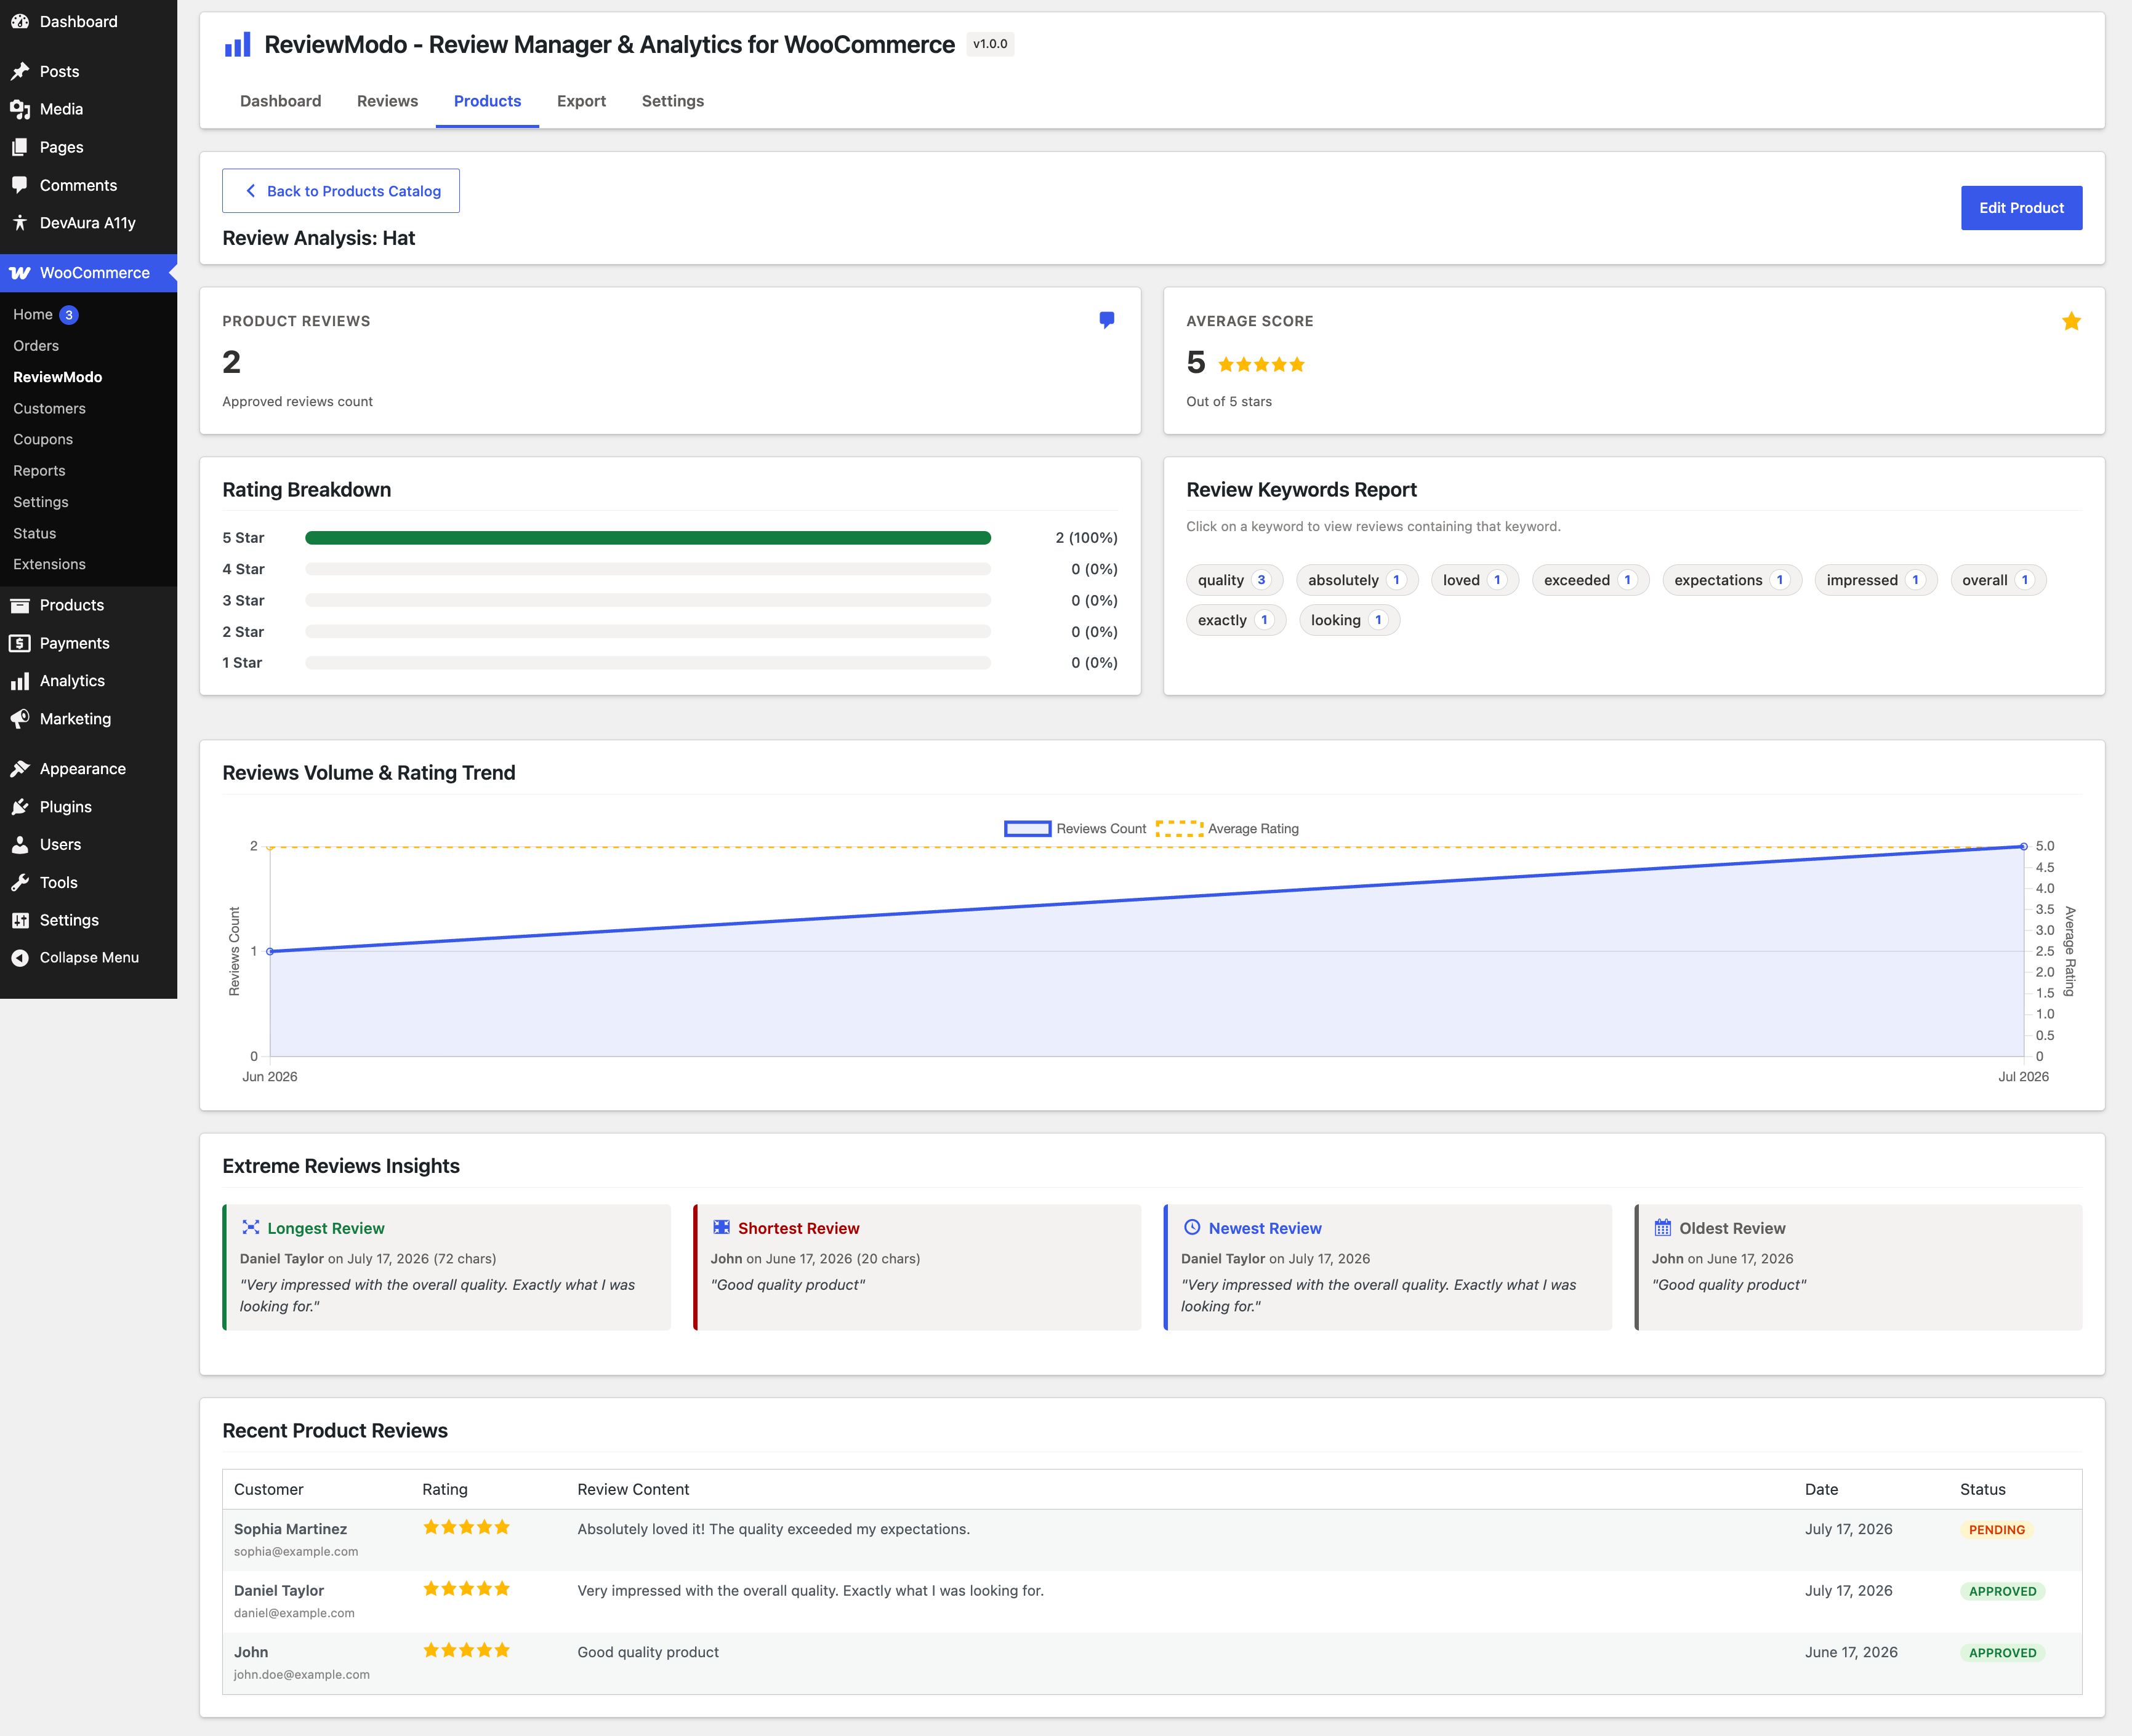
Task: Click the Edit Product button
Action: click(x=2021, y=208)
